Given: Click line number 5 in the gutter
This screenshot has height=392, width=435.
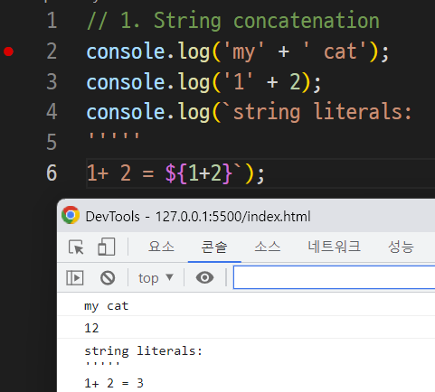Looking at the screenshot, I should point(52,142).
